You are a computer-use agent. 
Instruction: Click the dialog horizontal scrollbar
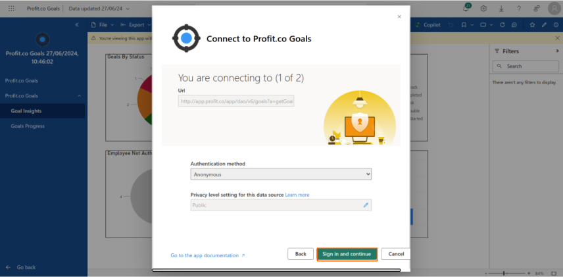pyautogui.click(x=276, y=270)
